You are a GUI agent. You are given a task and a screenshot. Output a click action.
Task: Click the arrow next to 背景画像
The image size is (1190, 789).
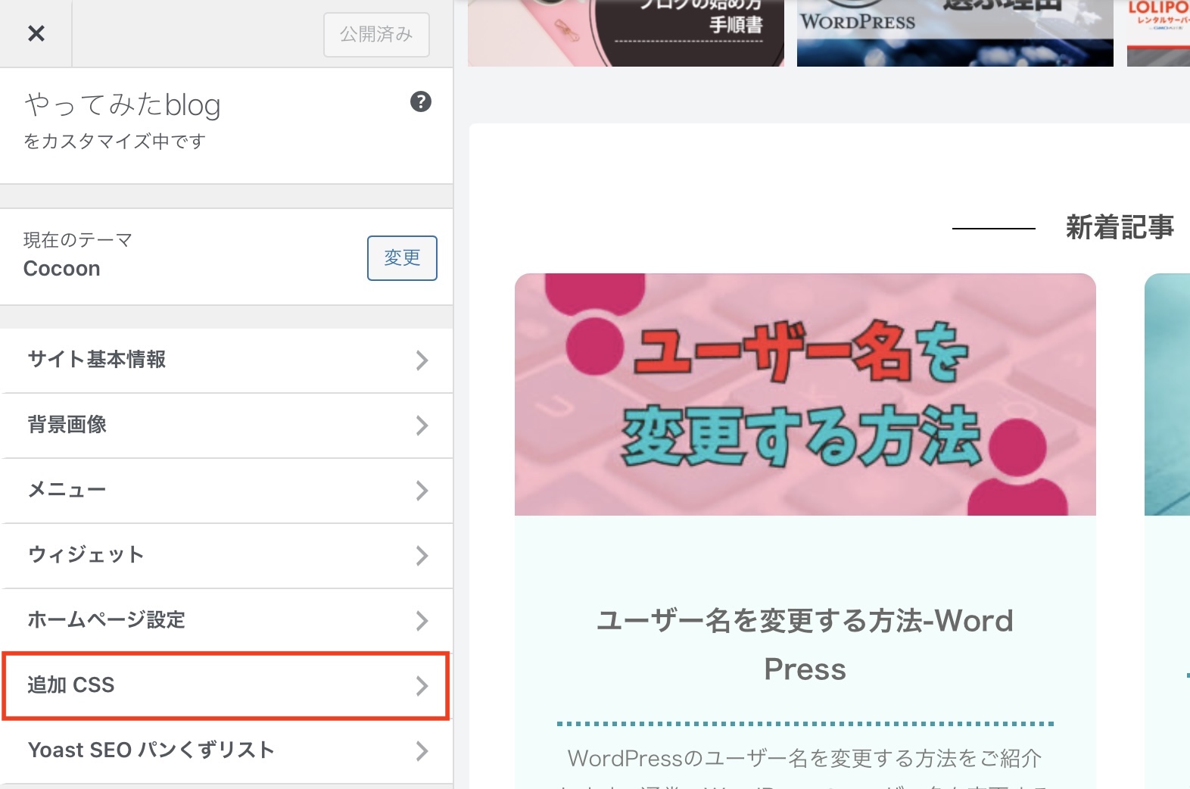pyautogui.click(x=422, y=426)
